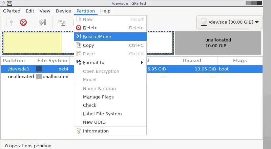Click the 6.95 GiB used value
Image resolution: width=271 pixels, height=149 pixels.
tap(157, 69)
